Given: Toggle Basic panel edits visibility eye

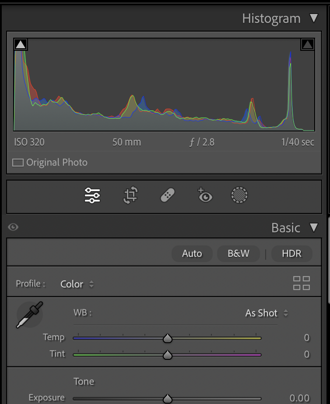Looking at the screenshot, I should 13,227.
